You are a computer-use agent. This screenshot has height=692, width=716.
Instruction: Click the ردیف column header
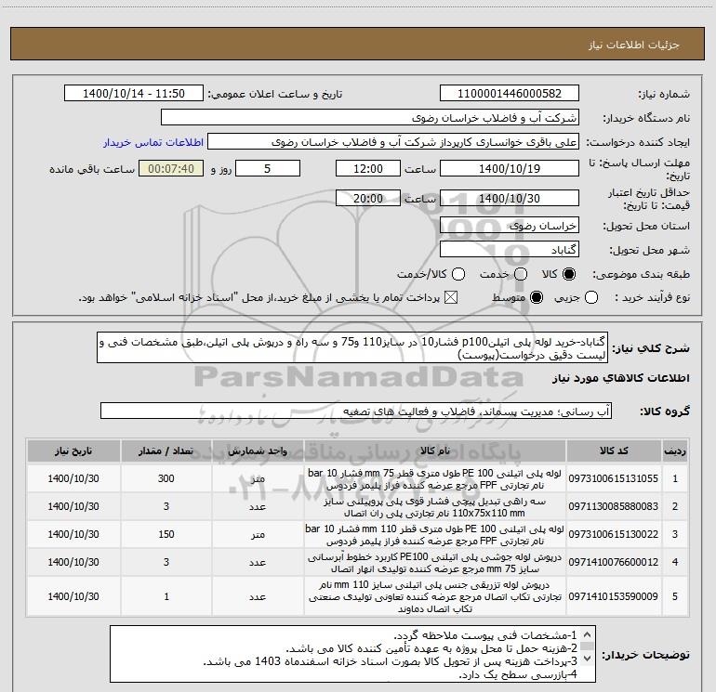675,450
